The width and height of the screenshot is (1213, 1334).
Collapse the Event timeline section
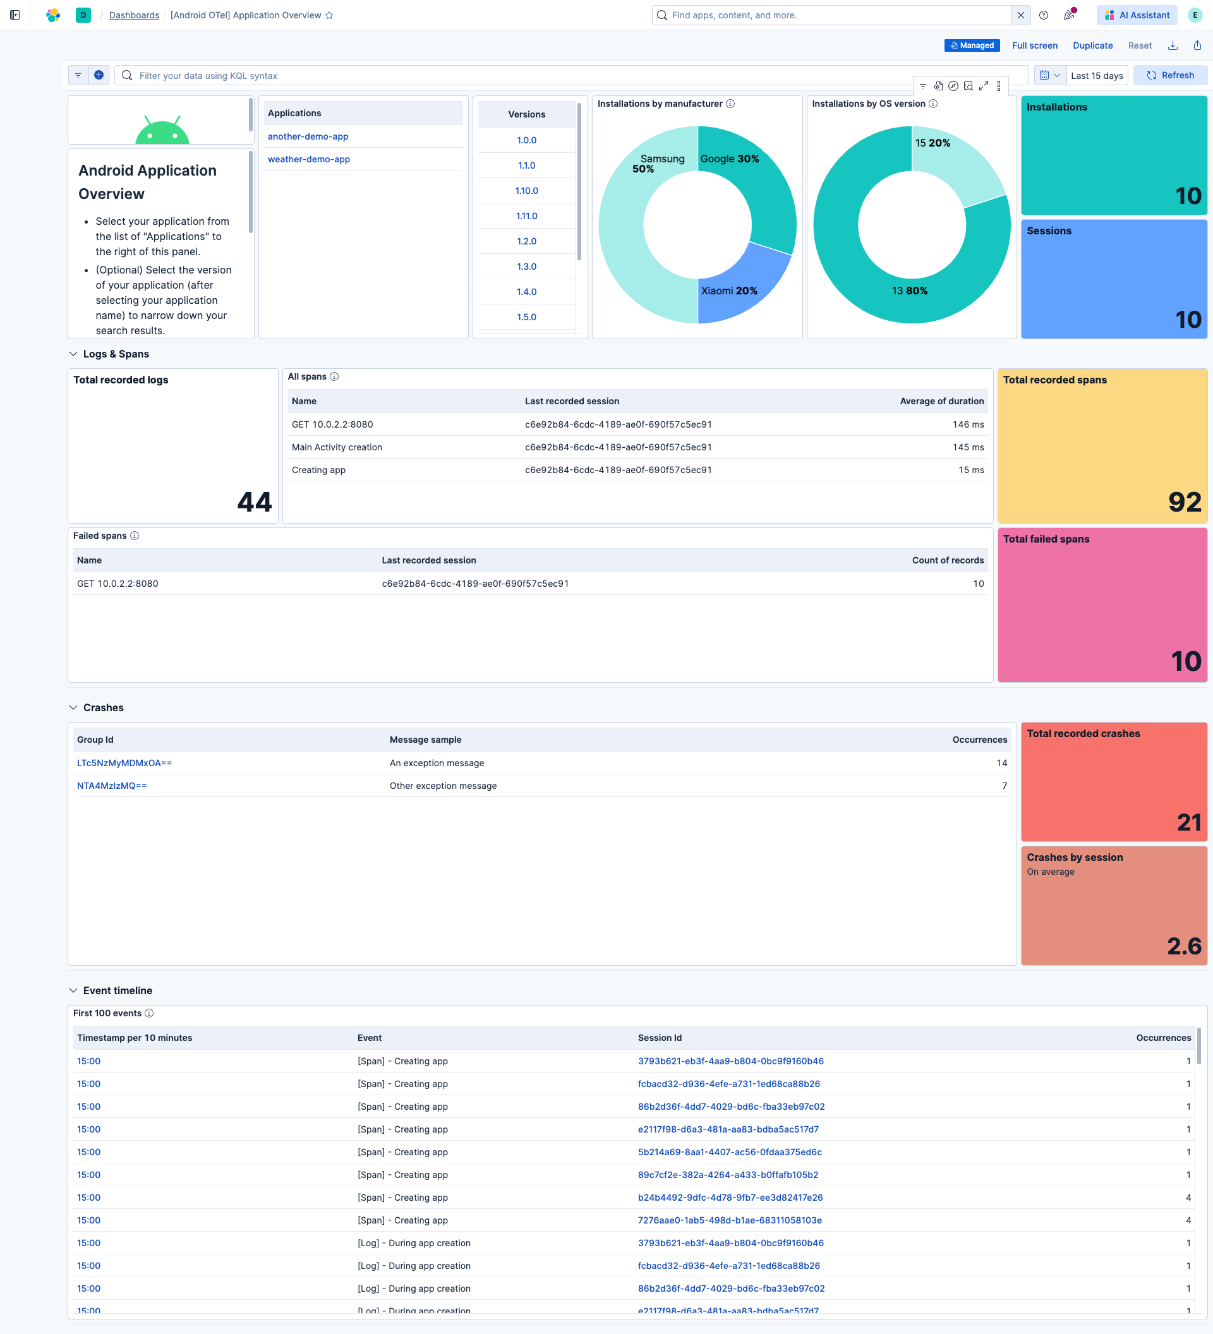[73, 990]
